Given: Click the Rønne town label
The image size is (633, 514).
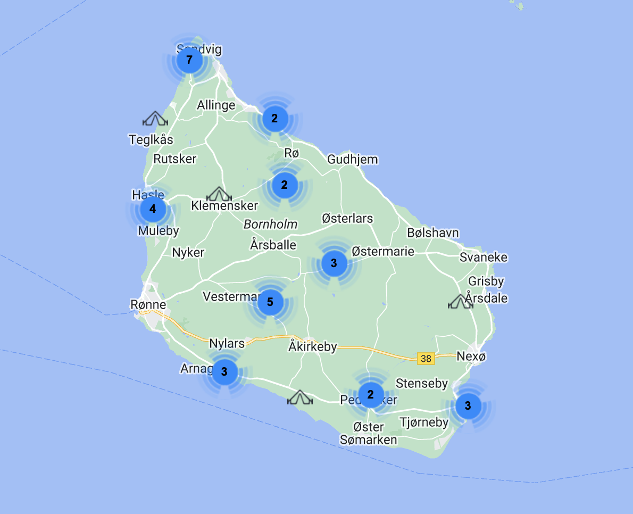Looking at the screenshot, I should pyautogui.click(x=148, y=304).
